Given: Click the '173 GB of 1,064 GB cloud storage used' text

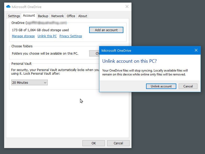Looking at the screenshot, I should click(x=40, y=30).
